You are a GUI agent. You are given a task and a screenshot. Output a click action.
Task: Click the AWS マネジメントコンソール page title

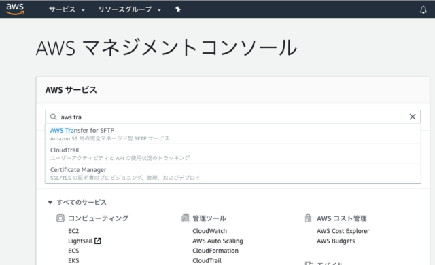point(167,47)
